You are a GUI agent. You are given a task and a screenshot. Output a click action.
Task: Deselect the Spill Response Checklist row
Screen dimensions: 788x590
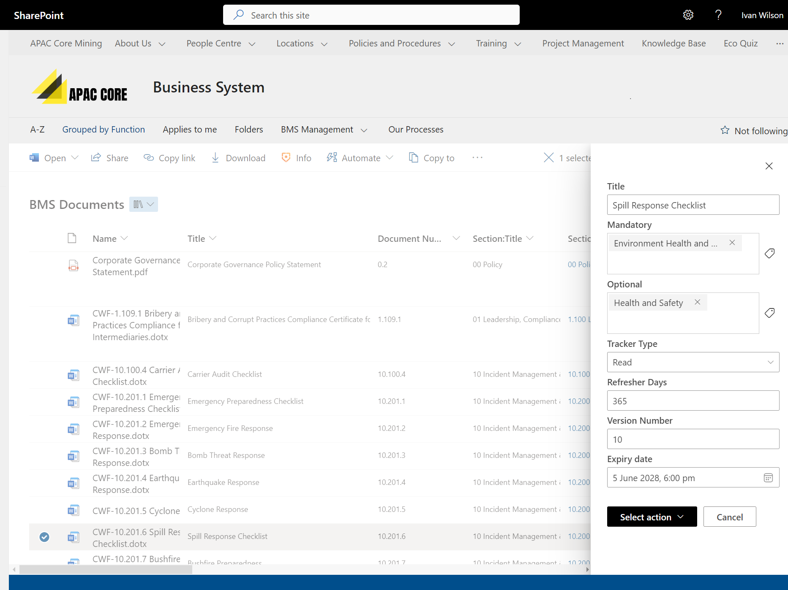click(x=44, y=537)
